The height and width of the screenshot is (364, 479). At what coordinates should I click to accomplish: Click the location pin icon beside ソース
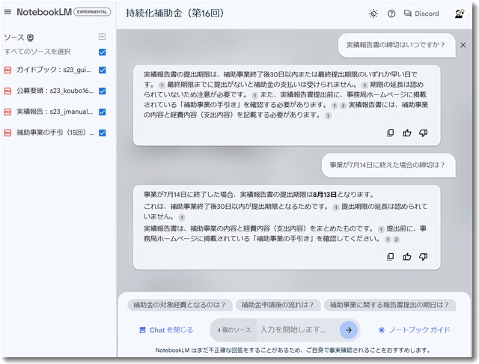[30, 38]
